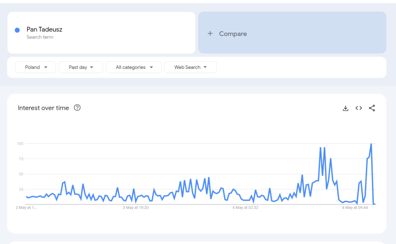Click the 25 label on the y-axis

point(21,189)
